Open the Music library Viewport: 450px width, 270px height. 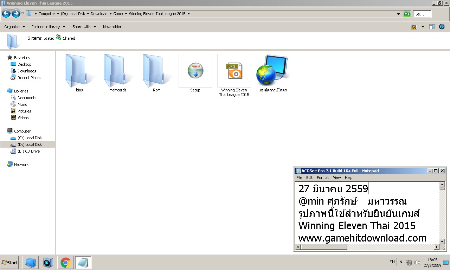click(x=22, y=104)
